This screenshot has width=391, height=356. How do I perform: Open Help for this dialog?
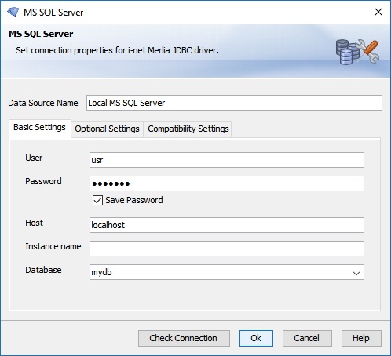pyautogui.click(x=361, y=338)
